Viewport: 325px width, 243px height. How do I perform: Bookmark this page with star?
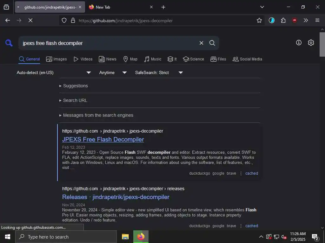click(259, 20)
